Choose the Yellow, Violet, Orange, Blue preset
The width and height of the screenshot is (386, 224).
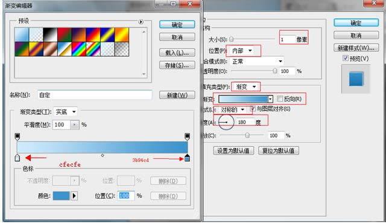click(x=36, y=49)
